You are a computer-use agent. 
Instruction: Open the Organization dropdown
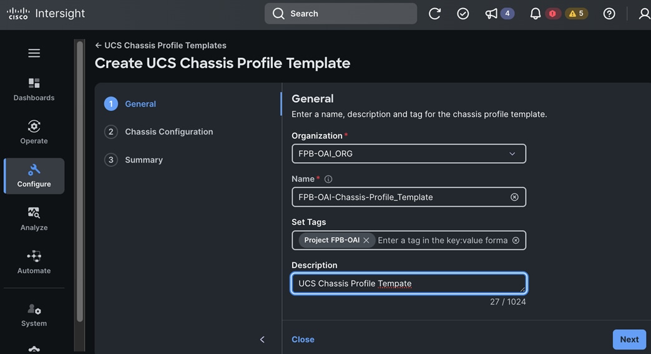tap(409, 153)
